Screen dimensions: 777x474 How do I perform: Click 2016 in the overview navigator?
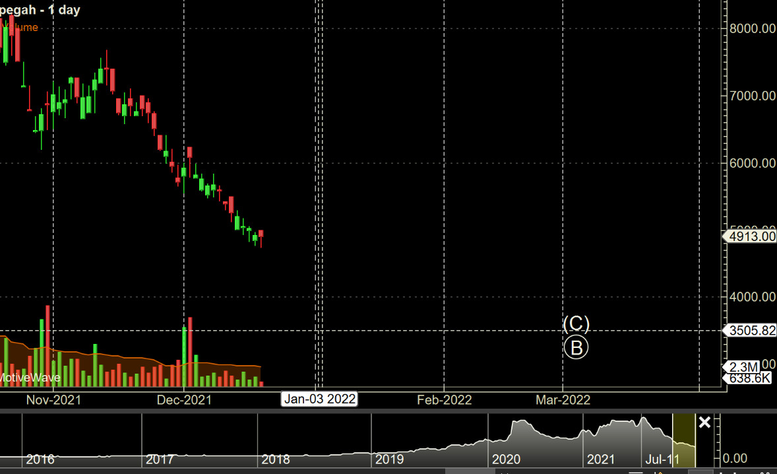40,459
